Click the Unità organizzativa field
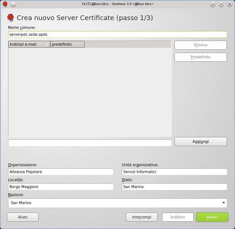The height and width of the screenshot is (229, 235). (x=174, y=172)
